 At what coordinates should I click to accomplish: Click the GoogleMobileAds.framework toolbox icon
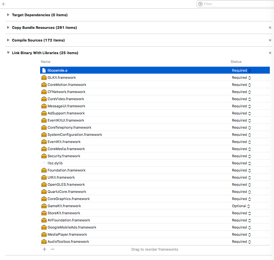(44, 227)
